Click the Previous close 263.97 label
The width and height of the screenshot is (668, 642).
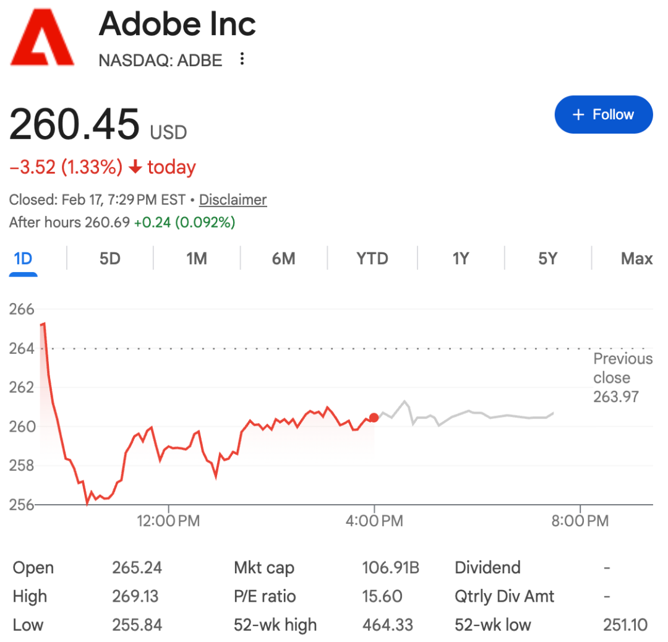coord(622,377)
